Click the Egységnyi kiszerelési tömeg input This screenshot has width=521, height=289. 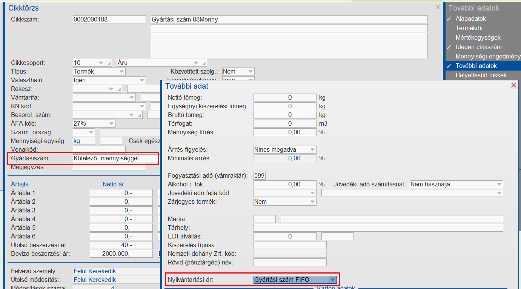285,106
